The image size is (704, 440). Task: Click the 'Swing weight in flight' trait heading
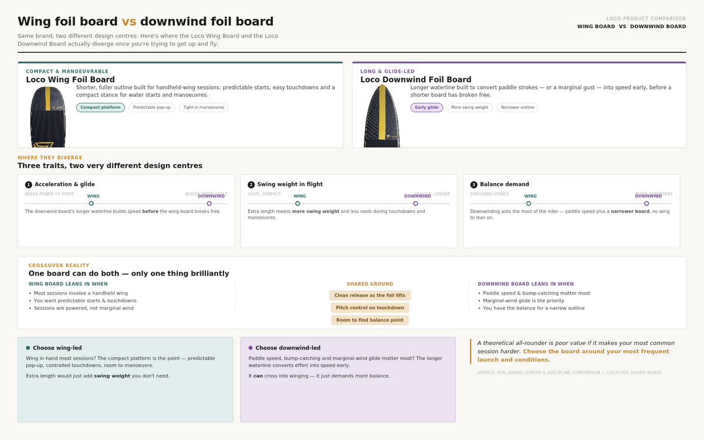point(290,184)
